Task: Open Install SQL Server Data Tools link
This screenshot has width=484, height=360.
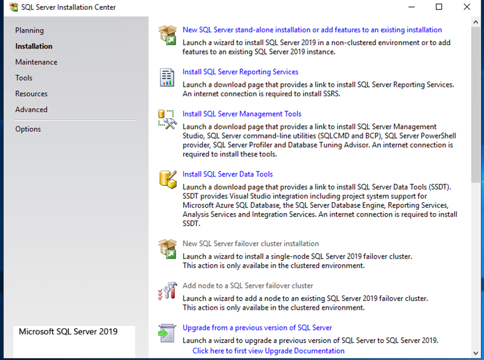Action: pos(228,174)
